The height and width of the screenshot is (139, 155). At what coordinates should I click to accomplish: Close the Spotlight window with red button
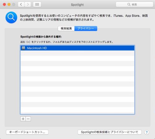click(4, 4)
